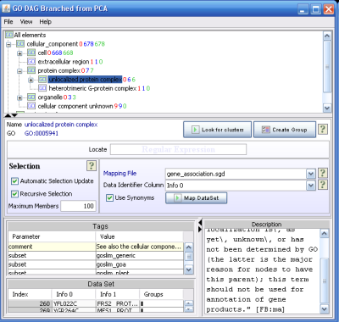Image resolution: width=339 pixels, height=322 pixels.
Task: Expand the organelle tree node
Action: tap(19, 97)
